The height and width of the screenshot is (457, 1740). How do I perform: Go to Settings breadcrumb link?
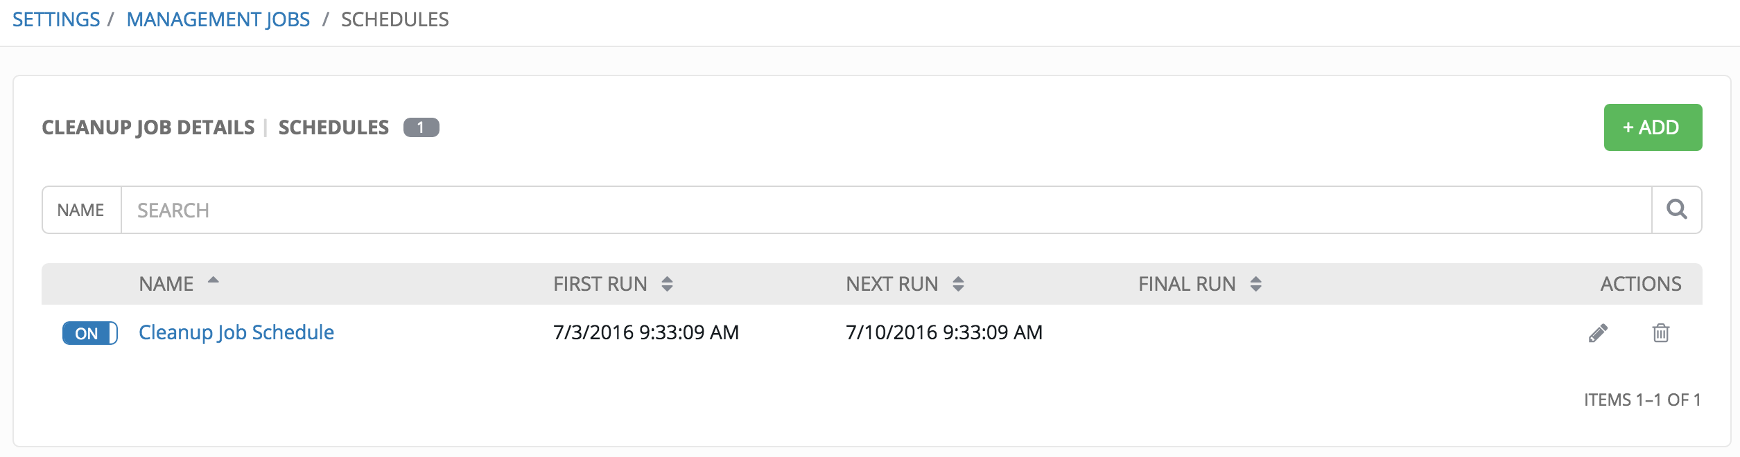(56, 19)
